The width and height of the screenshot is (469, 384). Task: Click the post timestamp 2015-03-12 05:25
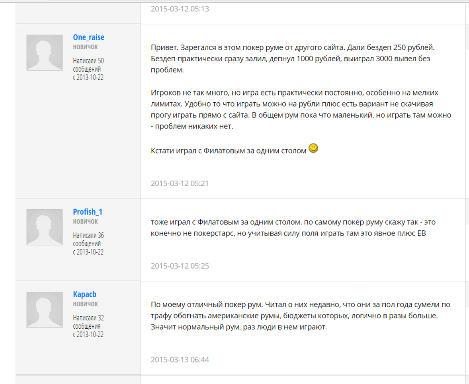[x=180, y=266]
